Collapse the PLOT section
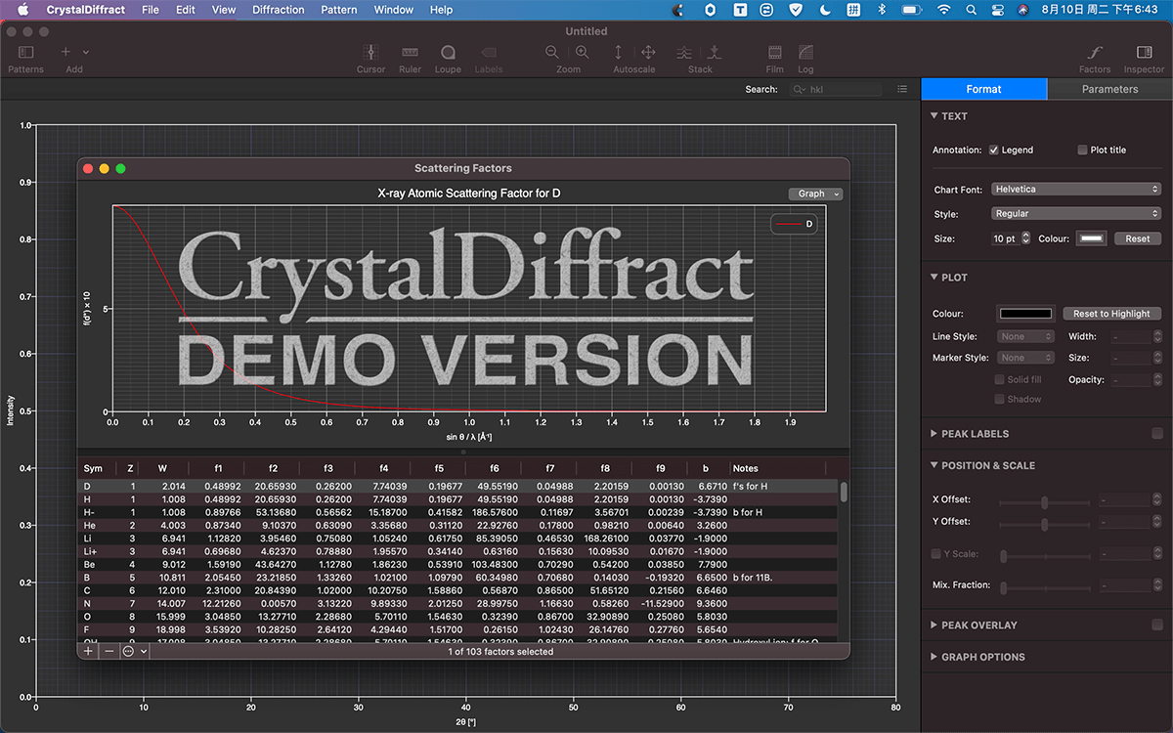The width and height of the screenshot is (1173, 733). pyautogui.click(x=934, y=278)
